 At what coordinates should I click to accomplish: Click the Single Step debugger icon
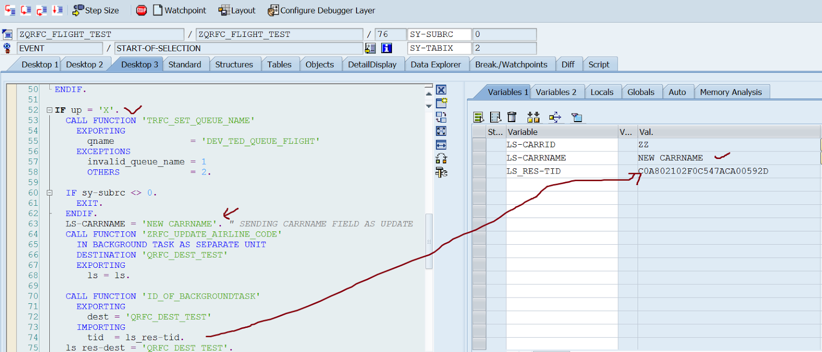point(10,10)
